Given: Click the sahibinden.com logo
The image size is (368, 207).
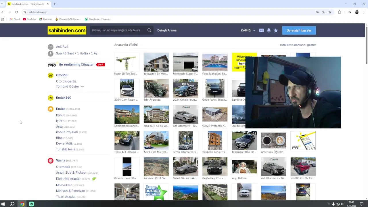Looking at the screenshot, I should click(x=67, y=30).
